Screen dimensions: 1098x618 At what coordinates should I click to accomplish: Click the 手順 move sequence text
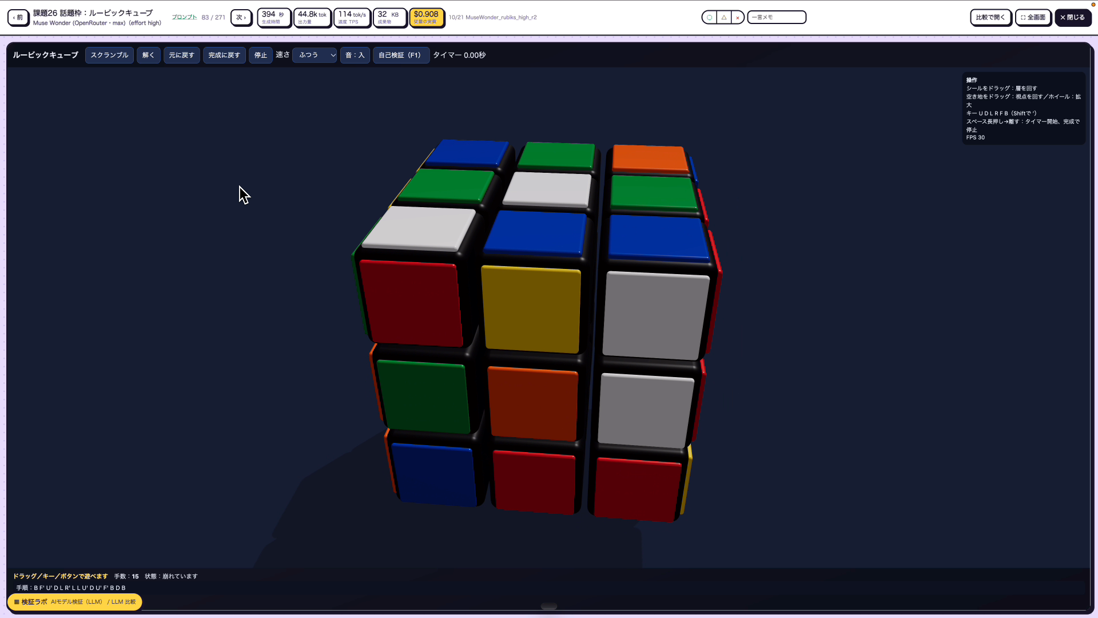point(71,588)
